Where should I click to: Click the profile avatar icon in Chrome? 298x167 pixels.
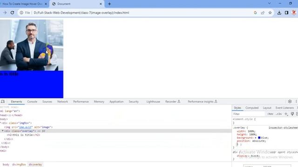click(x=294, y=13)
